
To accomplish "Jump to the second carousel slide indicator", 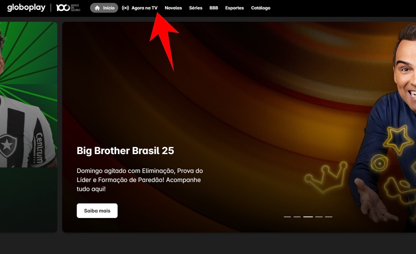I will [297, 217].
